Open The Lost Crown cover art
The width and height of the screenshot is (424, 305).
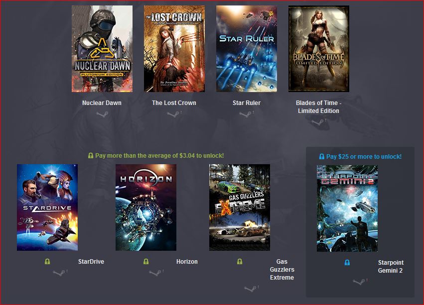coord(174,49)
